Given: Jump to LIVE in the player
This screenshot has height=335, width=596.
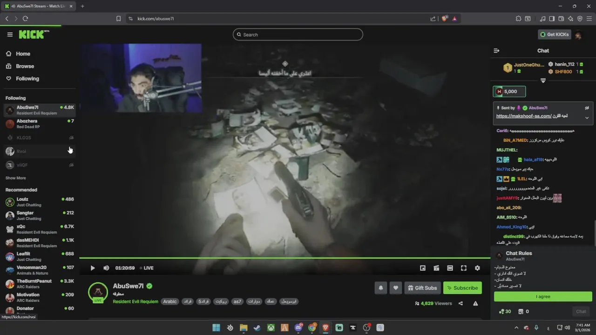Looking at the screenshot, I should point(146,268).
